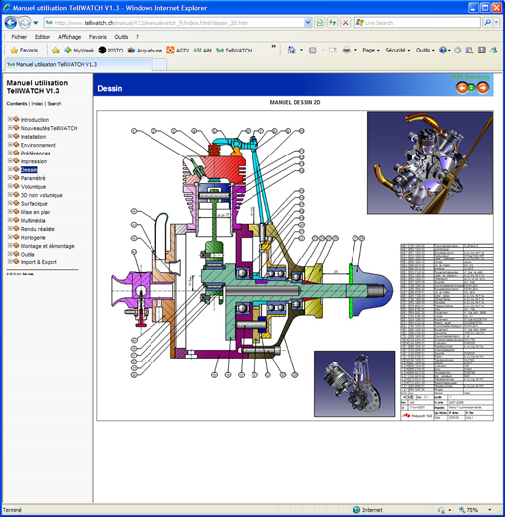Viewport: 505px width, 517px height.
Task: Open the Print dropdown arrow
Action: click(355, 51)
